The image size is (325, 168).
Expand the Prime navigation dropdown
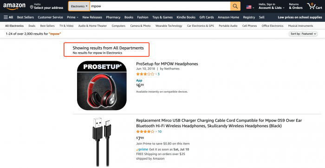coord(72,18)
